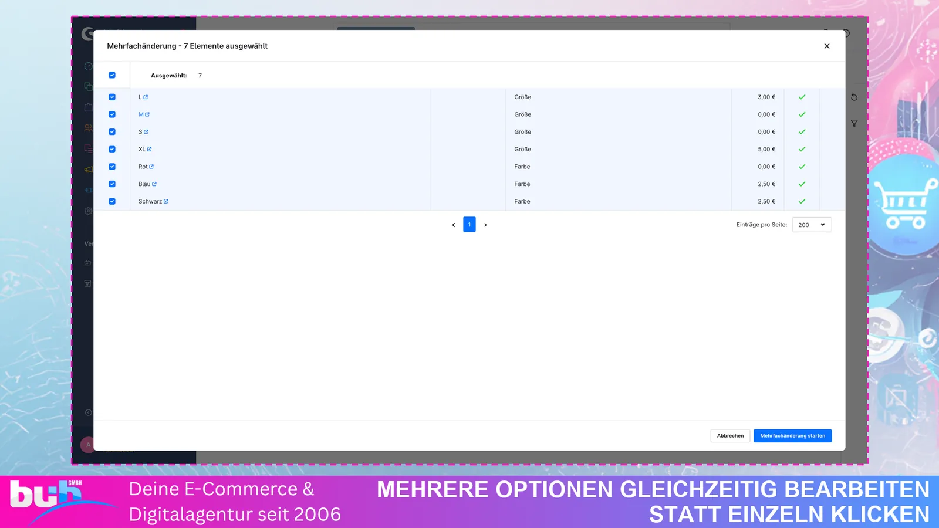Open the external link icon next to S
The width and height of the screenshot is (939, 528).
coord(146,132)
